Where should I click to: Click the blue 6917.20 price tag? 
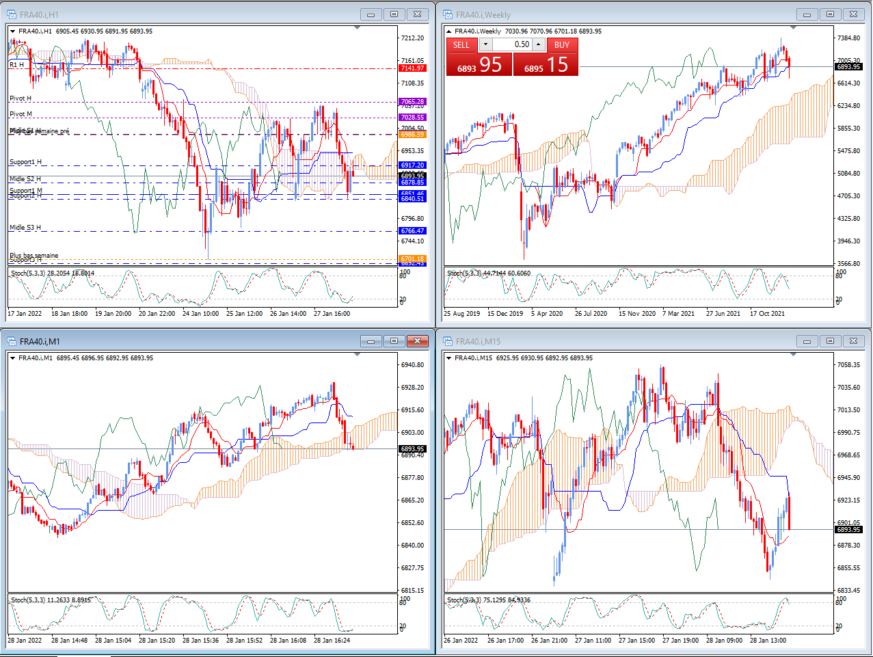coord(412,165)
